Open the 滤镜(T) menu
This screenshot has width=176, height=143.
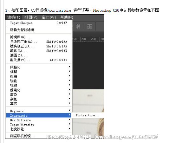(14, 17)
